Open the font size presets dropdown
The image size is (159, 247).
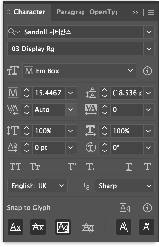point(70,93)
